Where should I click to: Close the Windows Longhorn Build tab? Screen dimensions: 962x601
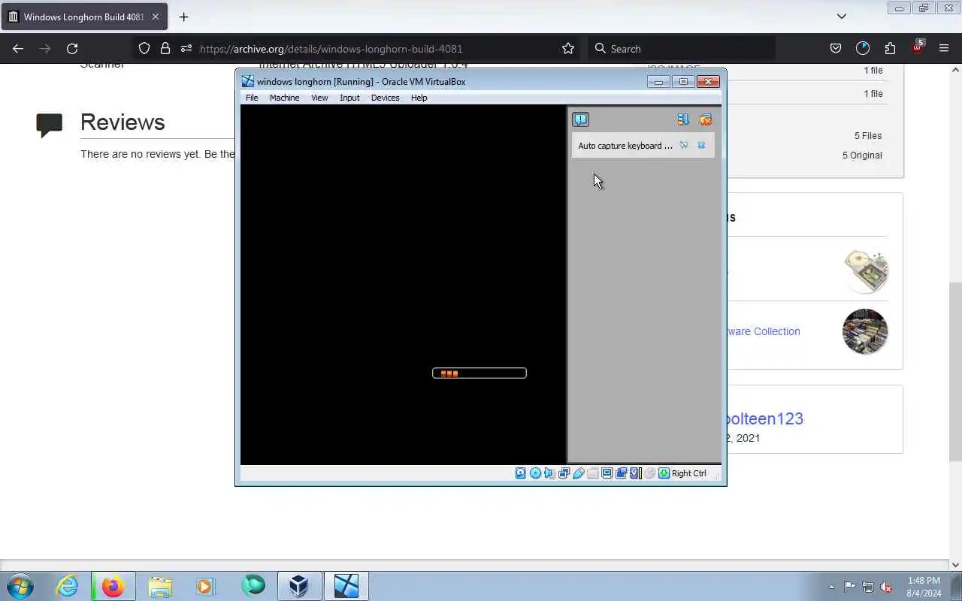tap(156, 17)
